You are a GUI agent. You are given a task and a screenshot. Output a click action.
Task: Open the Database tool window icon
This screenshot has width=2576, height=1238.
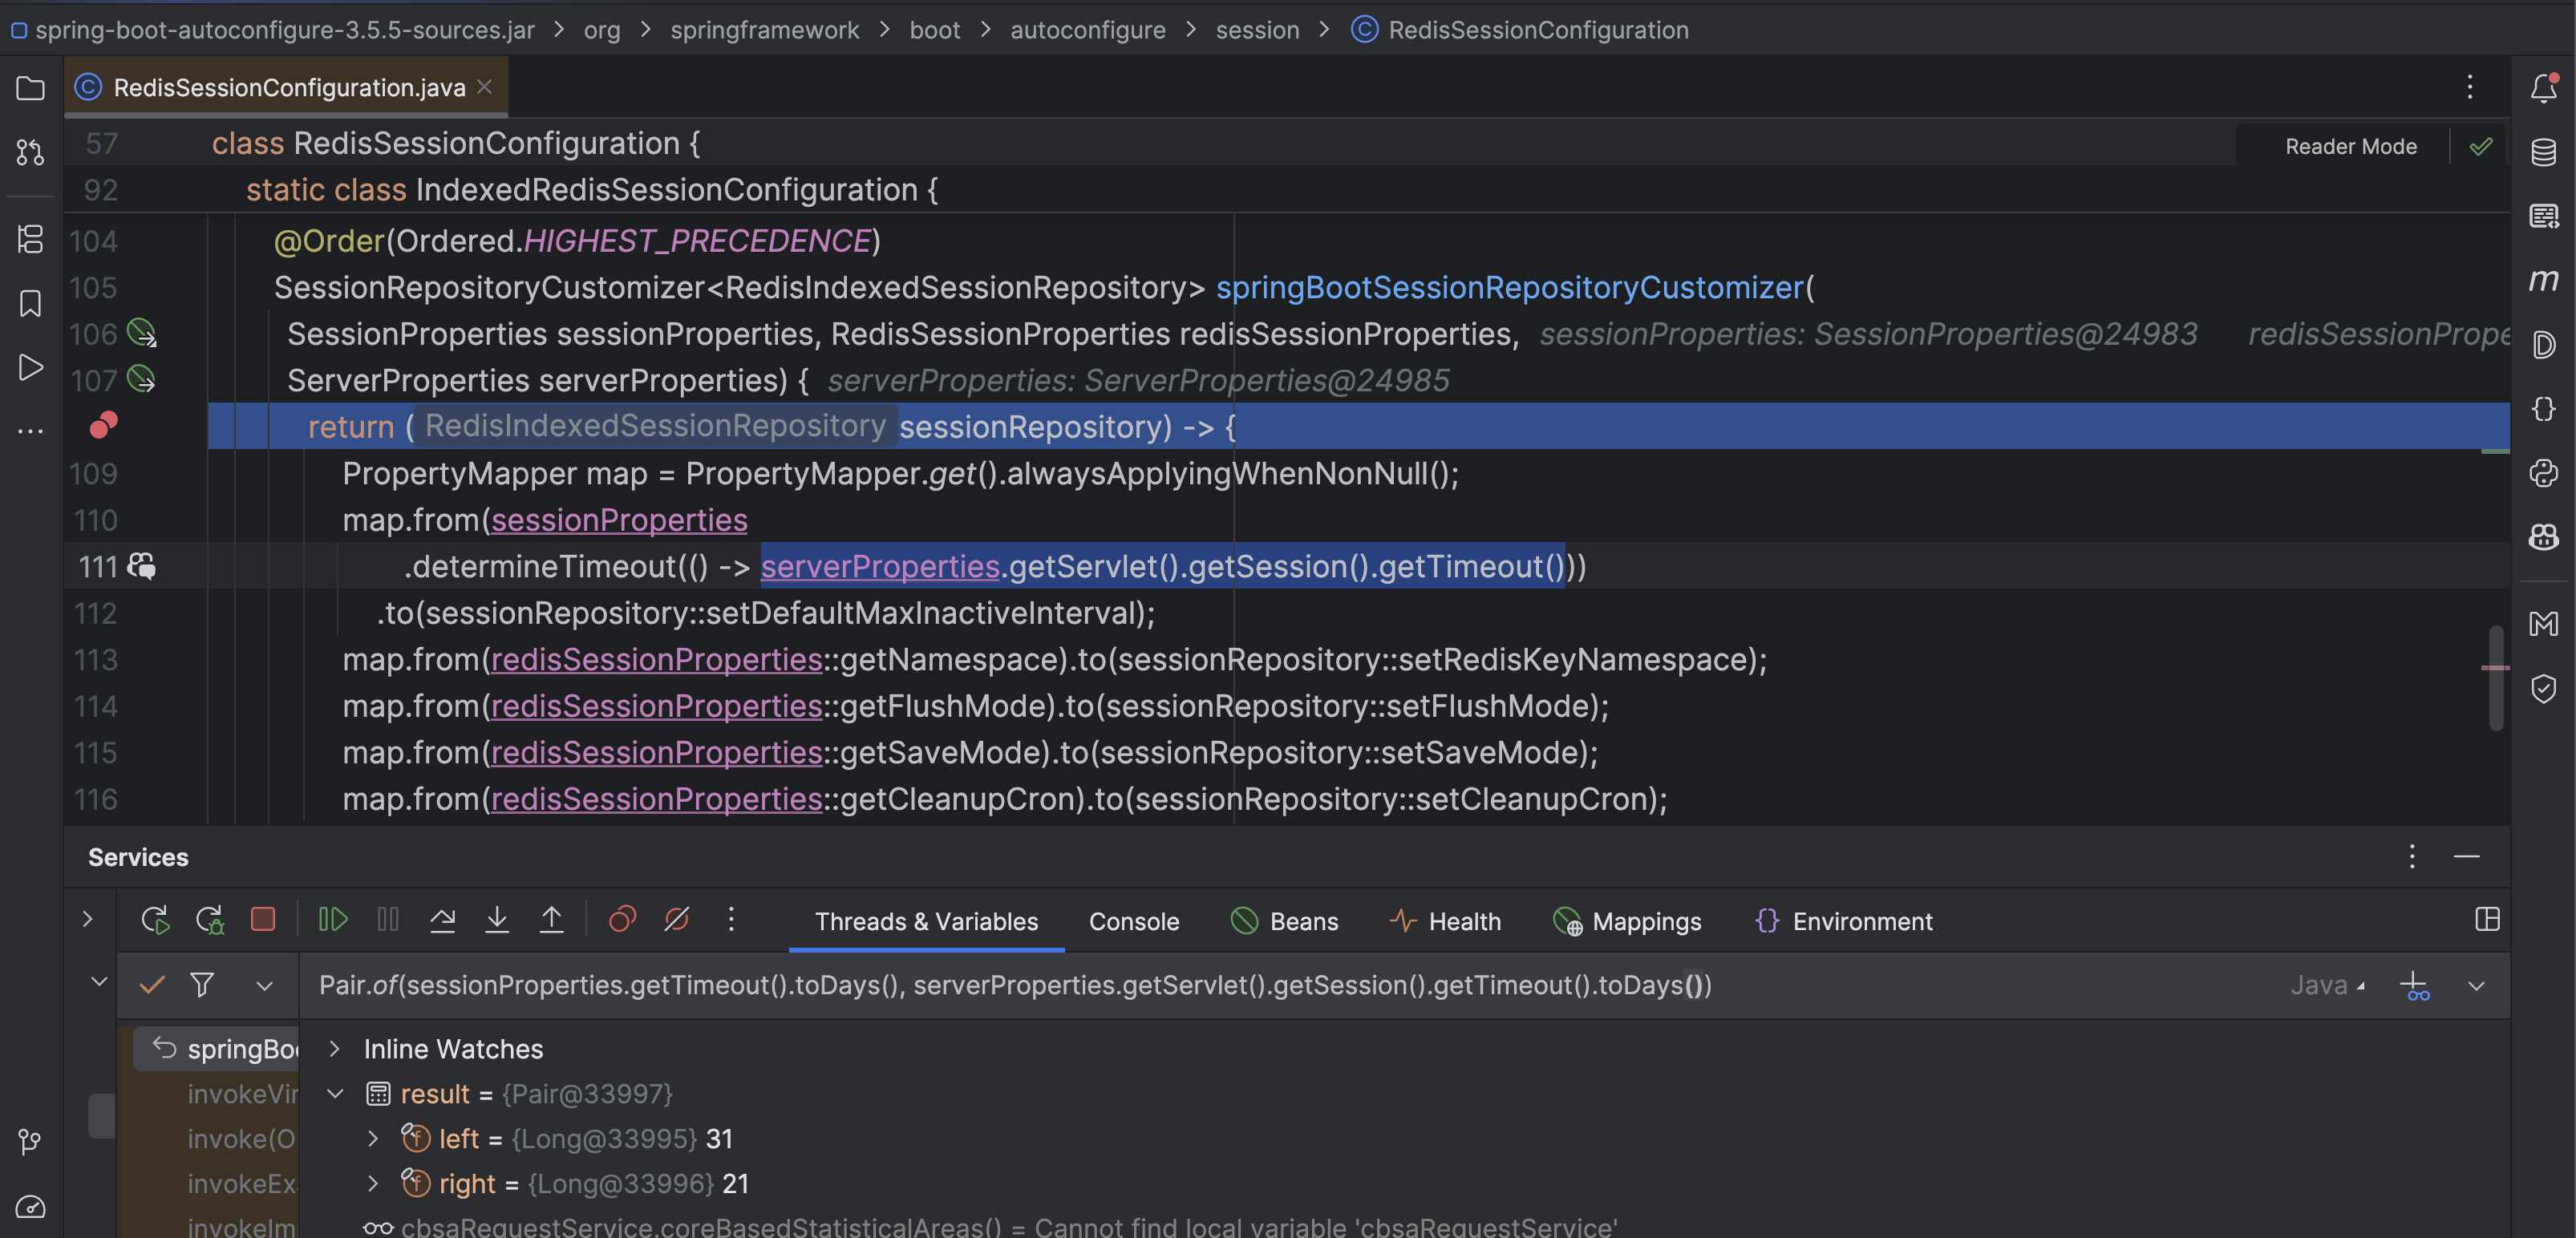click(2543, 152)
